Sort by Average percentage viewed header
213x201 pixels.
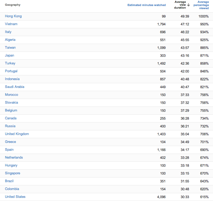click(201, 5)
